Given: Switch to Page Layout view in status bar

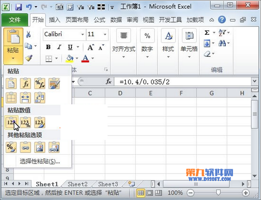Looking at the screenshot, I should click(150, 193).
